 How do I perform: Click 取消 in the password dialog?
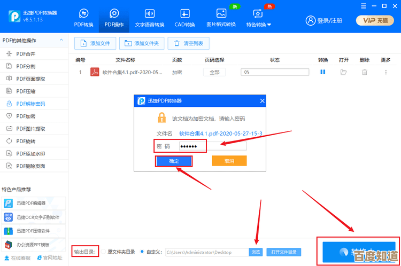[x=229, y=161]
